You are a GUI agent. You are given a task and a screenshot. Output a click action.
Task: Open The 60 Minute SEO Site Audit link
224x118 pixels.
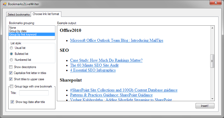[x=94, y=65]
